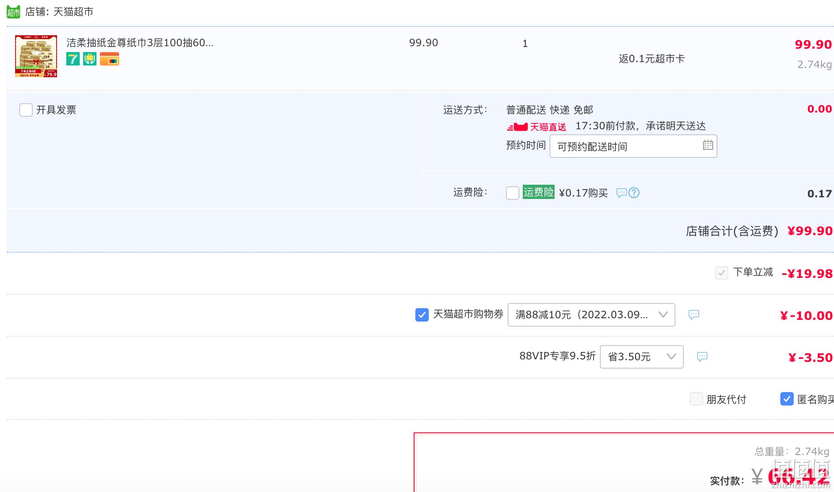The width and height of the screenshot is (834, 492).
Task: Click the calendar icon in delivery time field
Action: [x=708, y=145]
